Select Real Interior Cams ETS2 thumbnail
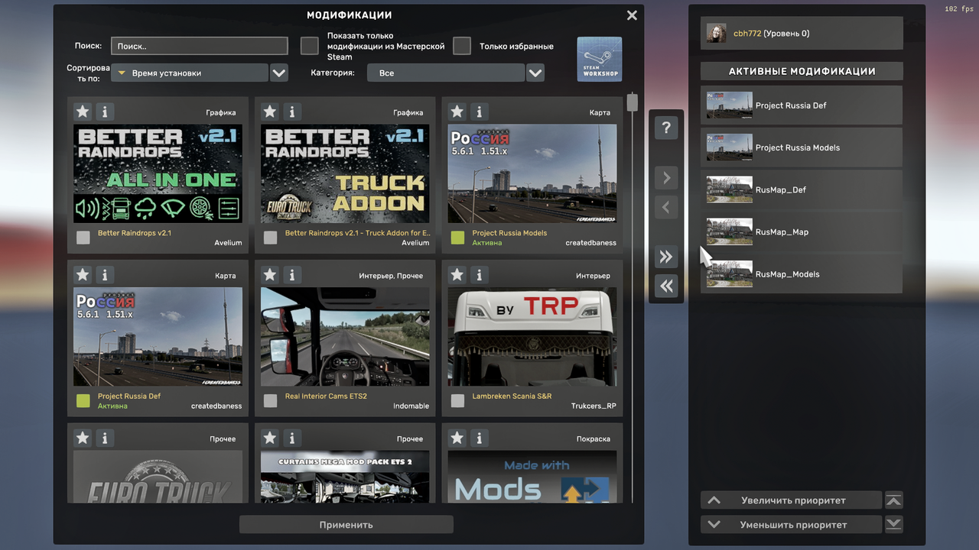979x550 pixels. [345, 337]
